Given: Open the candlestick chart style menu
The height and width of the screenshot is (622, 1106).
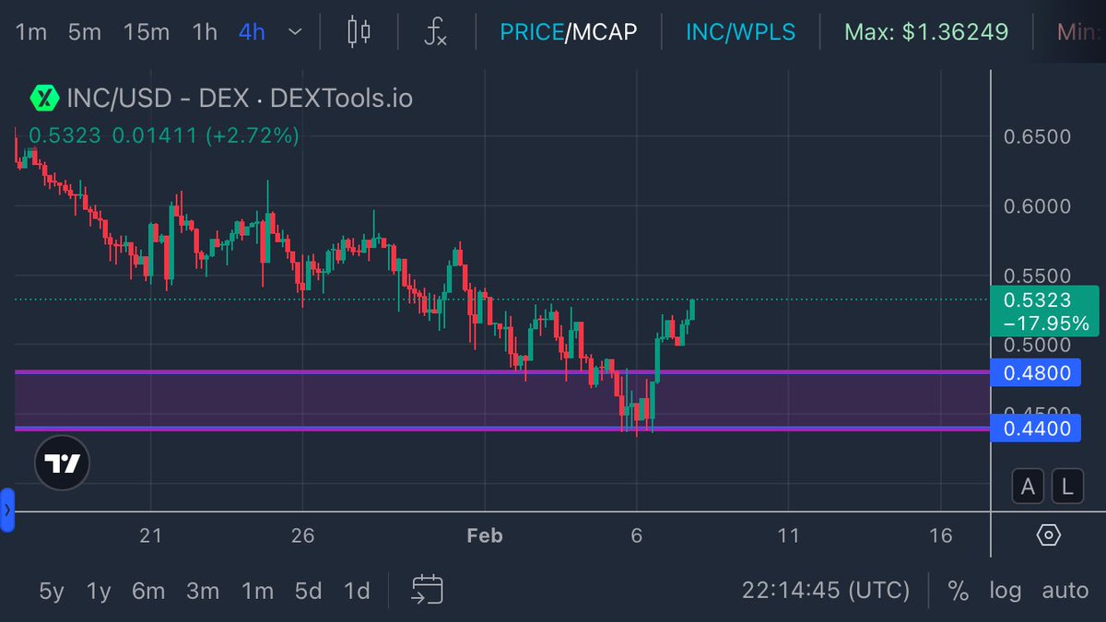Looking at the screenshot, I should [x=359, y=32].
